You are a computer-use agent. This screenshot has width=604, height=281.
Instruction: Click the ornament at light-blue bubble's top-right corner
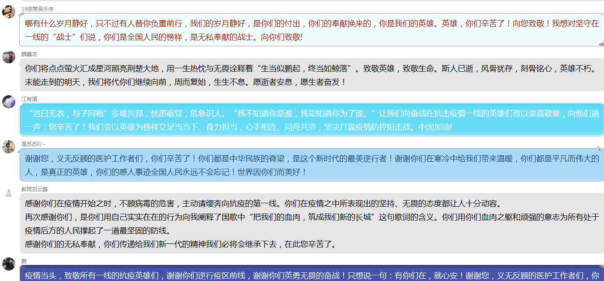tap(600, 150)
